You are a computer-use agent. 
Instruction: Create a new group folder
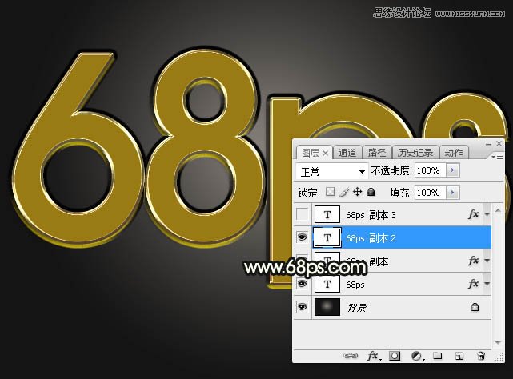[x=438, y=356]
